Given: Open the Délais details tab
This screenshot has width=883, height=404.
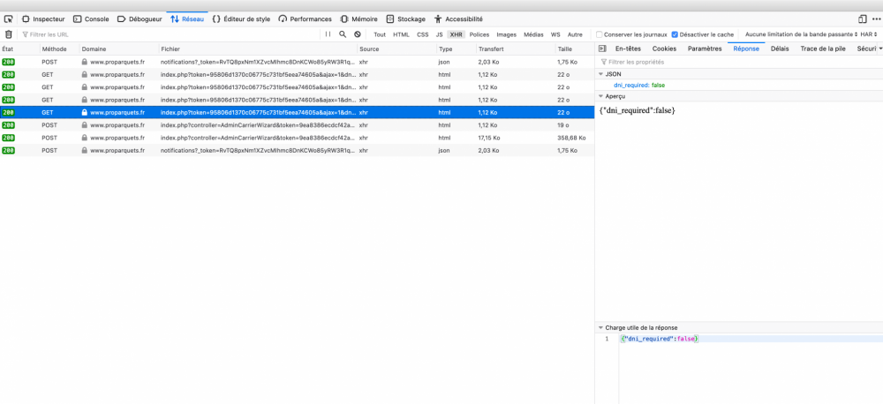Looking at the screenshot, I should tap(780, 49).
